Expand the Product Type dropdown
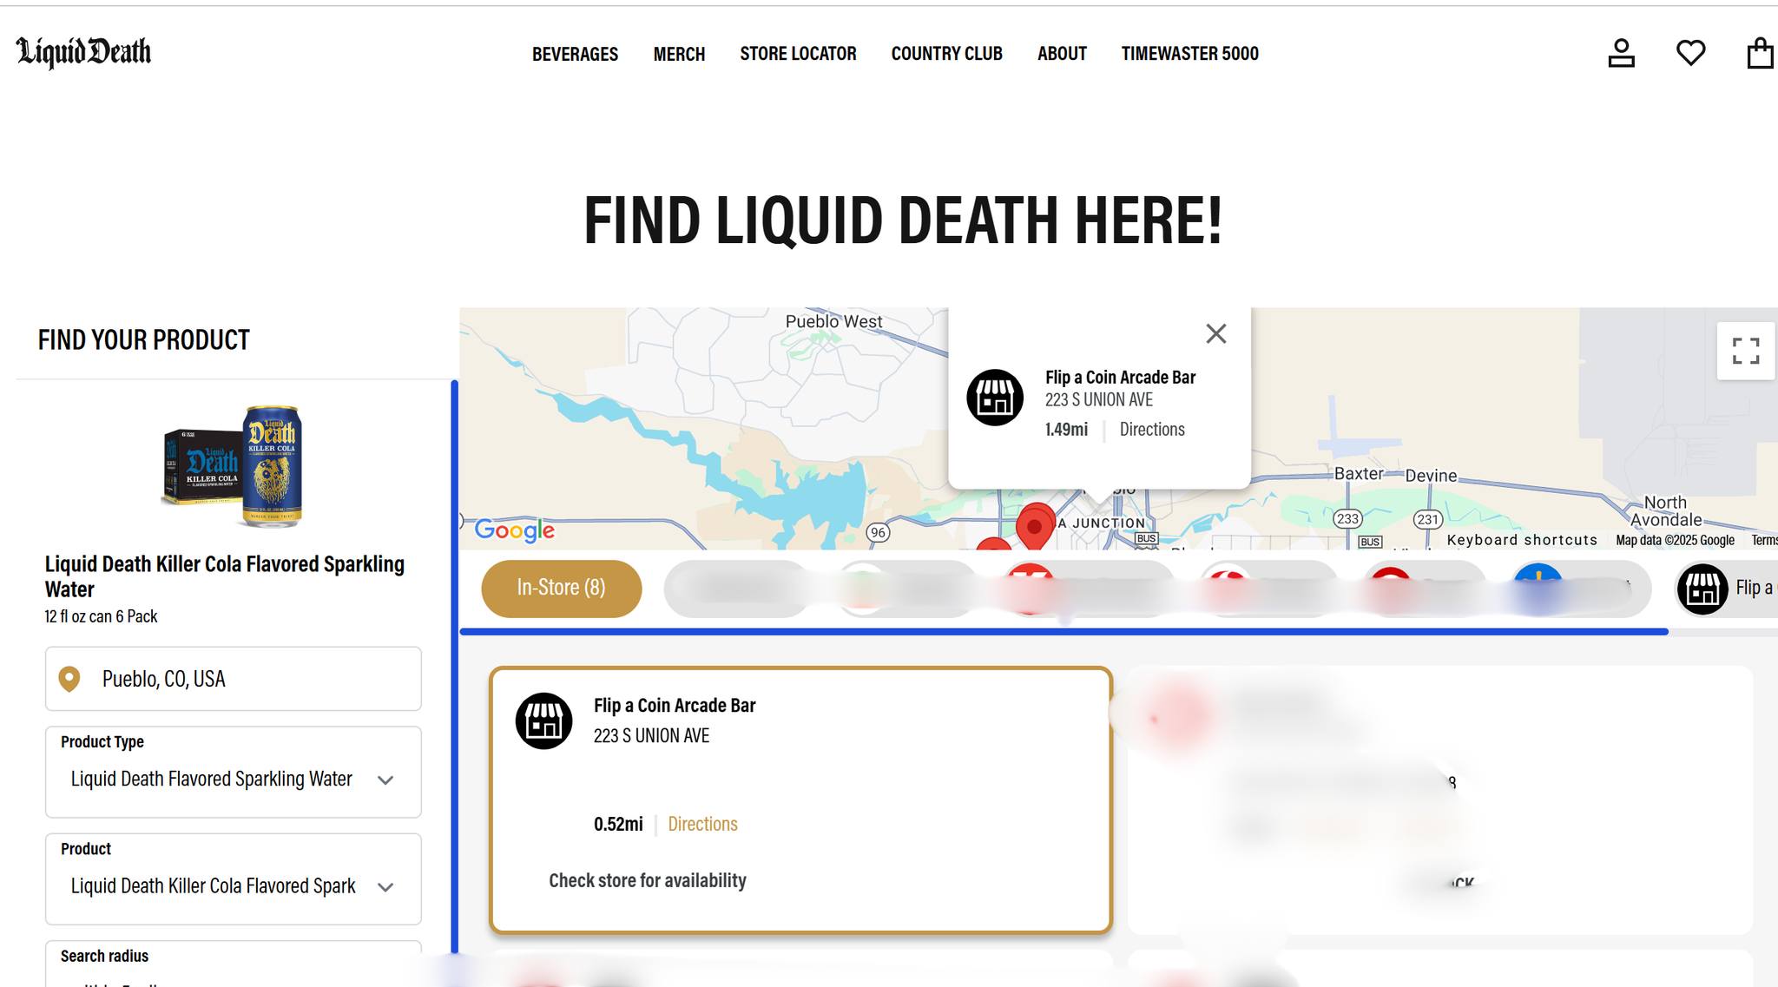The height and width of the screenshot is (987, 1778). [x=233, y=779]
